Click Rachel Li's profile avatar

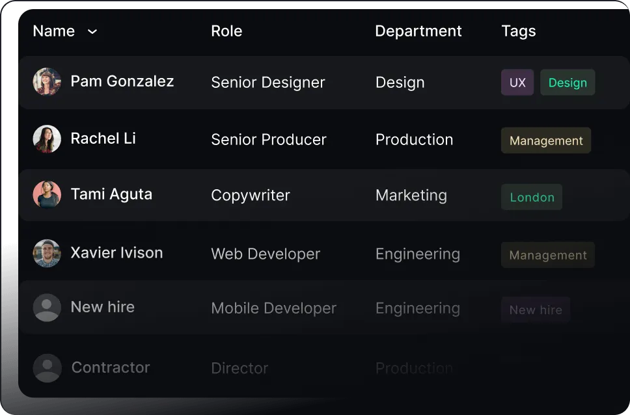tap(47, 139)
